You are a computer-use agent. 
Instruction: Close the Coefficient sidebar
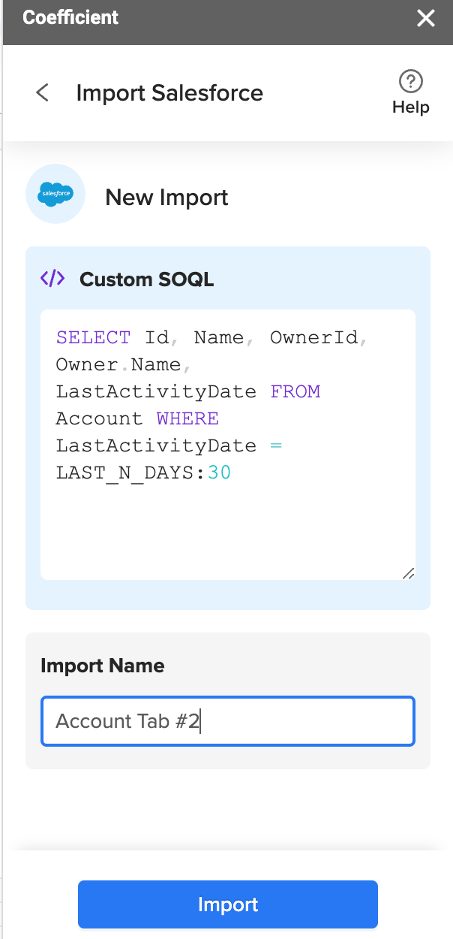pyautogui.click(x=426, y=19)
